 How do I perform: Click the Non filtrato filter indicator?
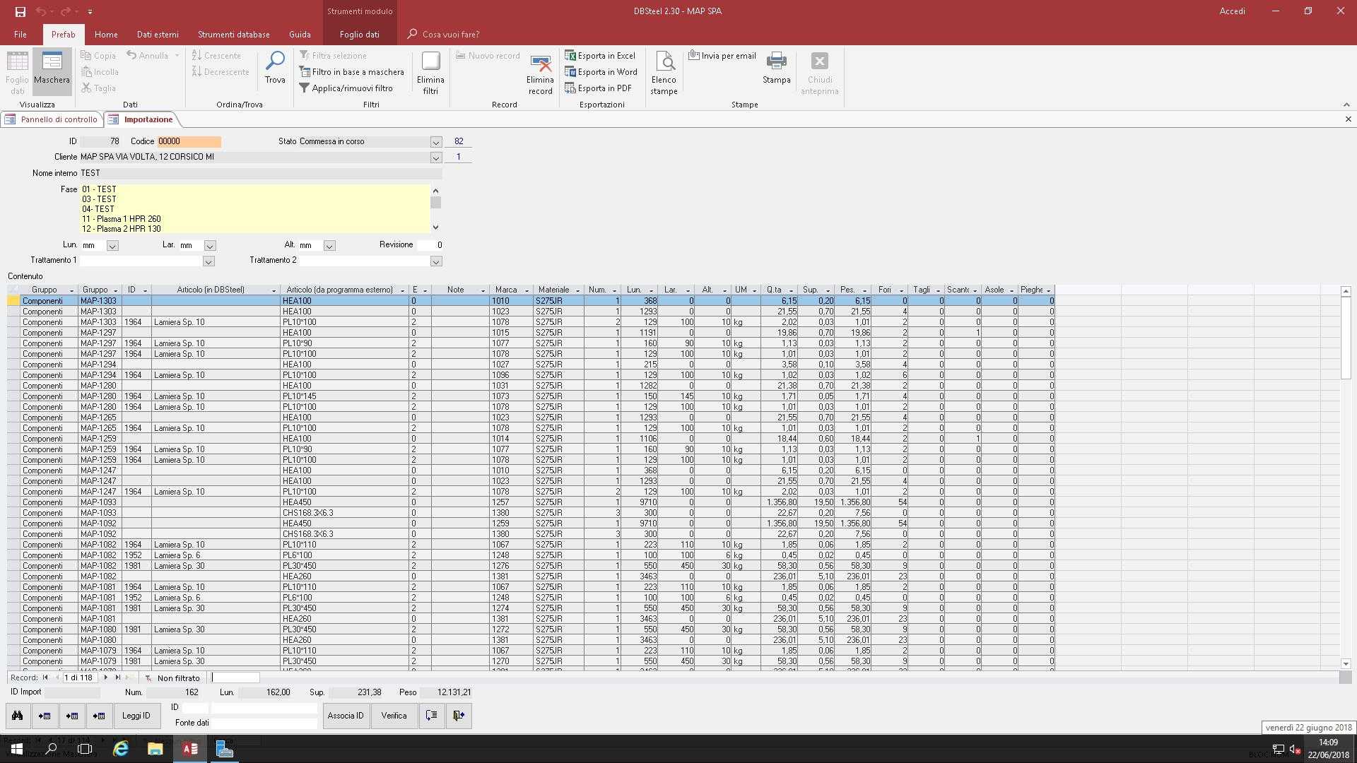172,678
